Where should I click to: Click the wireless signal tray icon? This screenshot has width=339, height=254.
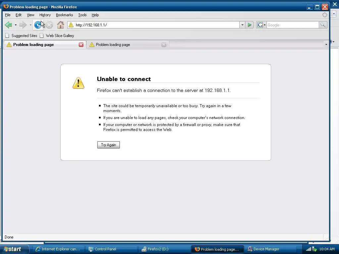click(x=309, y=249)
